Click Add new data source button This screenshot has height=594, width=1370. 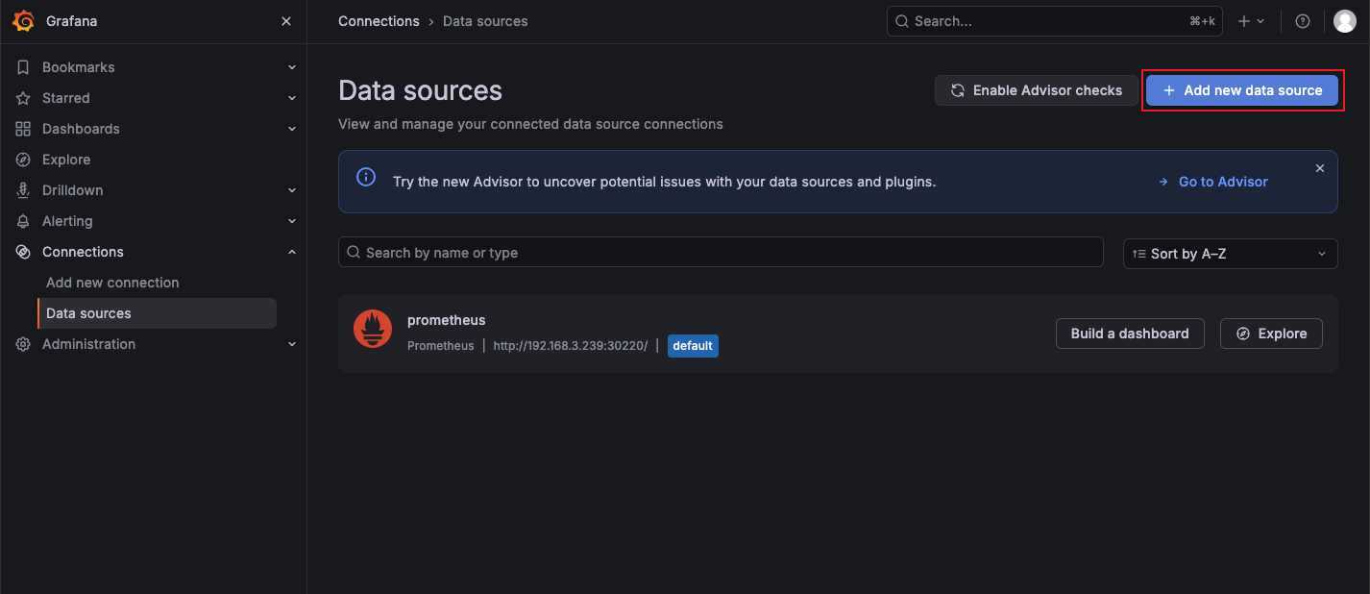point(1242,90)
